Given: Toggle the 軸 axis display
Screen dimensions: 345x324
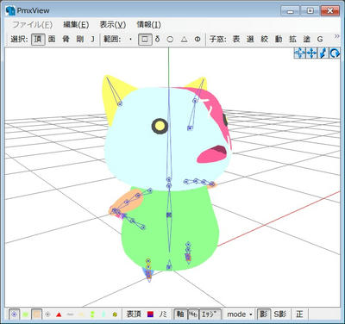Looking at the screenshot, I should [180, 315].
